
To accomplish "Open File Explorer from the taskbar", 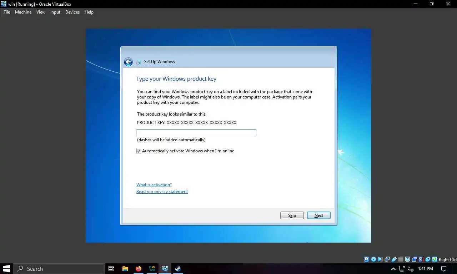I will (125, 269).
